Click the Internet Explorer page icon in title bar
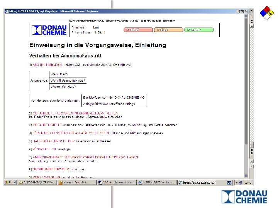 point(7,12)
